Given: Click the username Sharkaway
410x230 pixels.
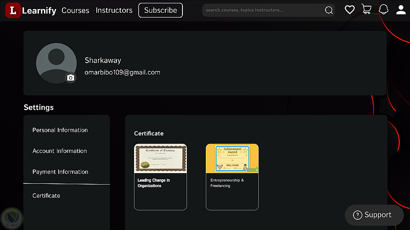Looking at the screenshot, I should coord(103,60).
